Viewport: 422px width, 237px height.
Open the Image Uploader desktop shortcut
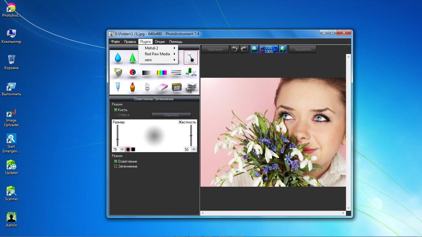(11, 118)
